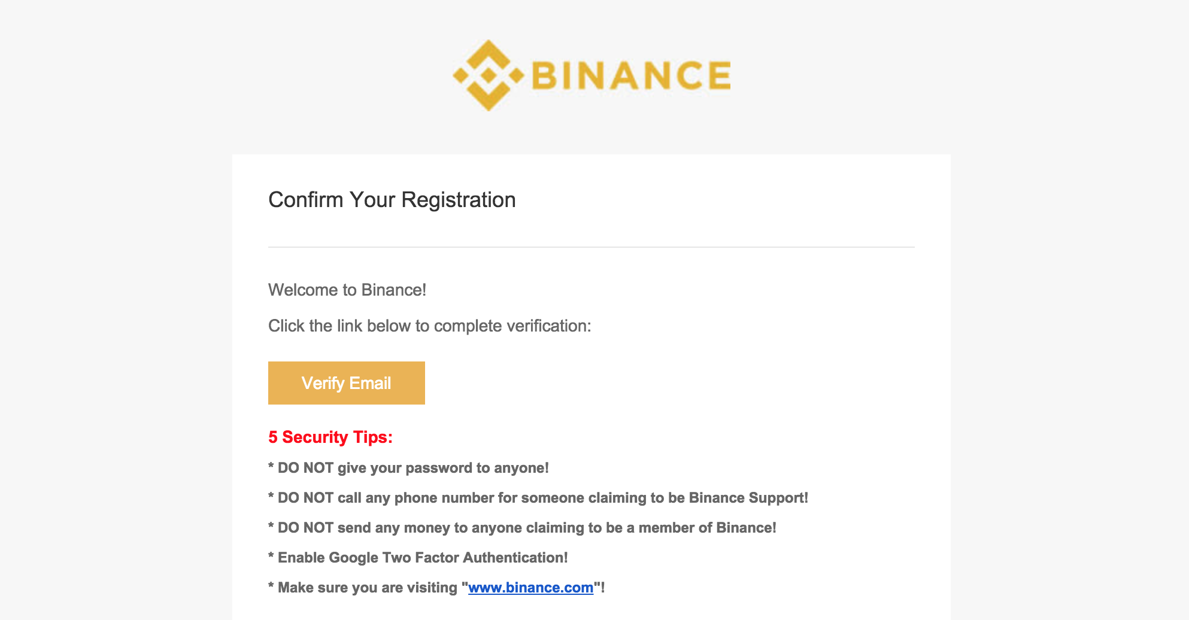This screenshot has width=1189, height=620.
Task: Click the words Binance Support! in tips
Action: pyautogui.click(x=748, y=498)
